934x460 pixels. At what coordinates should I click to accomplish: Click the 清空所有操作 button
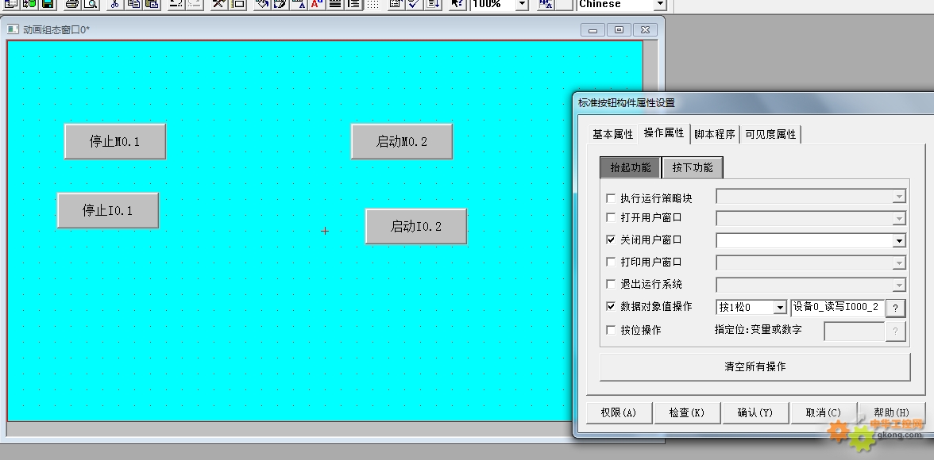755,367
